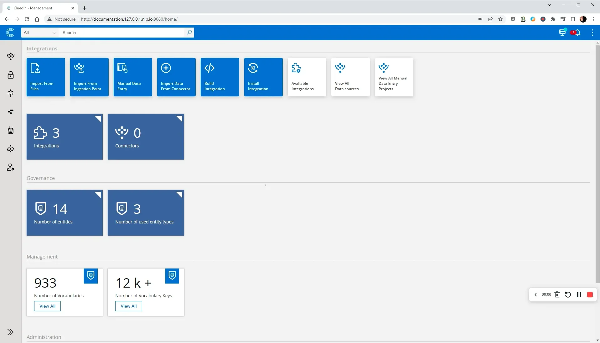600x343 pixels.
Task: Open Governance via the lock sidebar icon
Action: pos(11,75)
